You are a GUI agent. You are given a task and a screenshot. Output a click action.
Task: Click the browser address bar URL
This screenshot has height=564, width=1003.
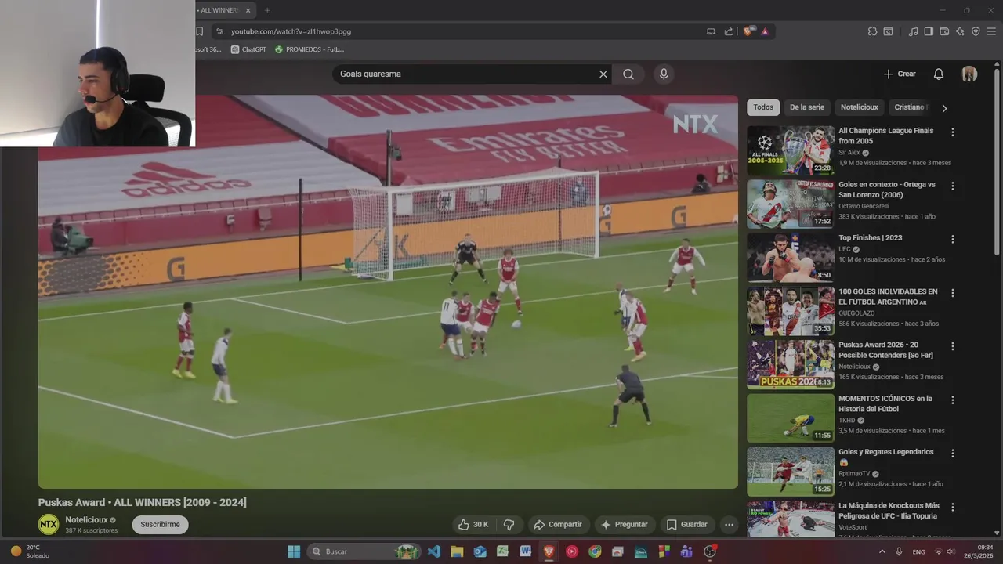pyautogui.click(x=291, y=31)
